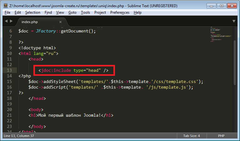Close the index.php tab

point(61,22)
